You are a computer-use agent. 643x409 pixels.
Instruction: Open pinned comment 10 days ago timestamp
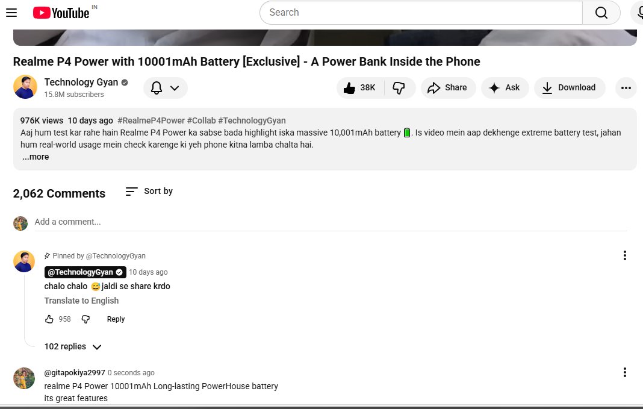(148, 272)
